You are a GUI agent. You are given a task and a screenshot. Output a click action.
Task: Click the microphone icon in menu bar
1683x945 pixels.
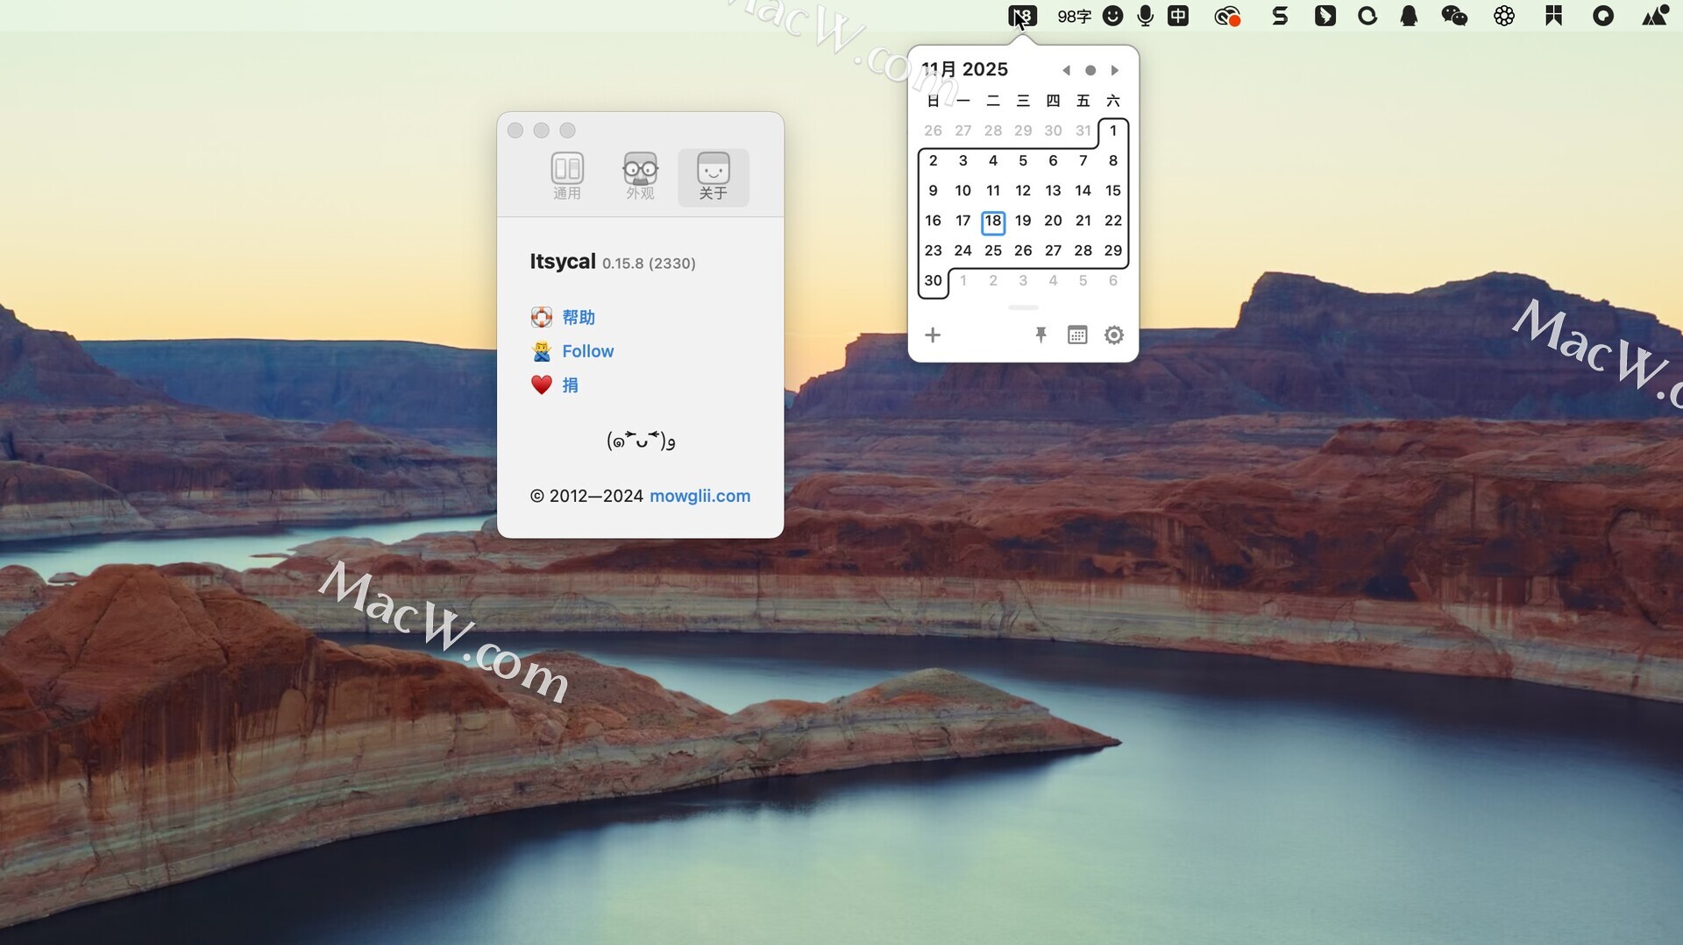(1145, 16)
